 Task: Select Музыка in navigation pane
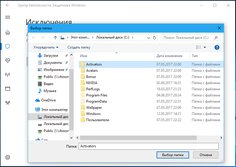point(50,91)
